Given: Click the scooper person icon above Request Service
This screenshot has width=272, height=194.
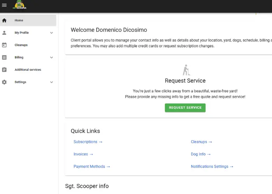Looking at the screenshot, I should coord(186,70).
